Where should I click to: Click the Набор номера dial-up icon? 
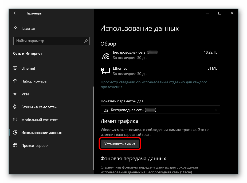click(15, 81)
